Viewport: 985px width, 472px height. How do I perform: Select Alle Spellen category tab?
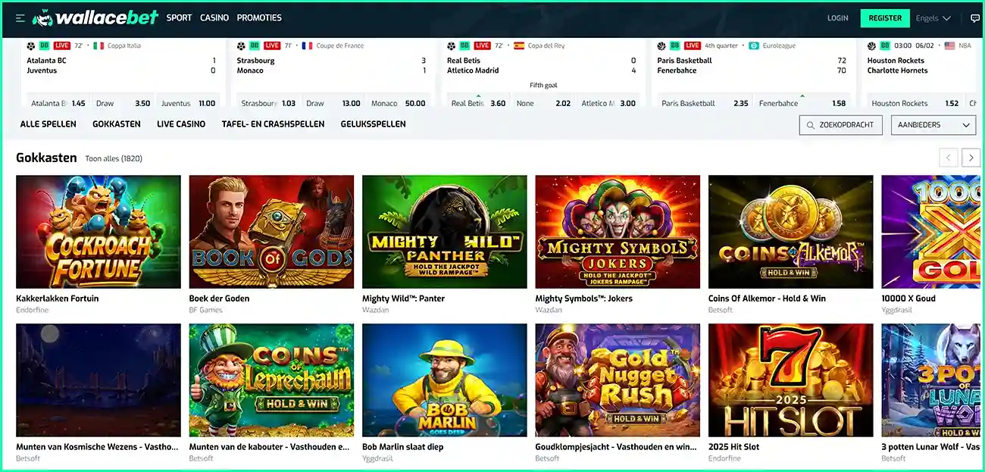pos(48,124)
